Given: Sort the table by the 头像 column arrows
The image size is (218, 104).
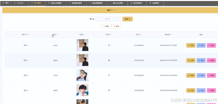Looking at the screenshot, I should click(84, 34).
